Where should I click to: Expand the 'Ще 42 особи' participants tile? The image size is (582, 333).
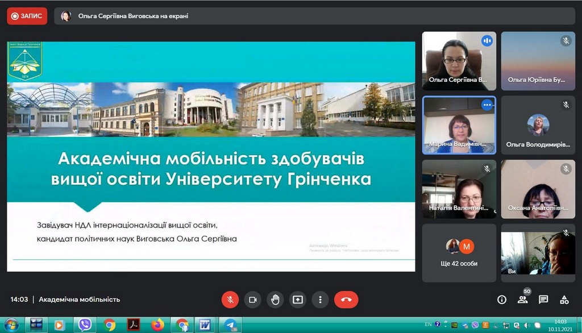(459, 253)
